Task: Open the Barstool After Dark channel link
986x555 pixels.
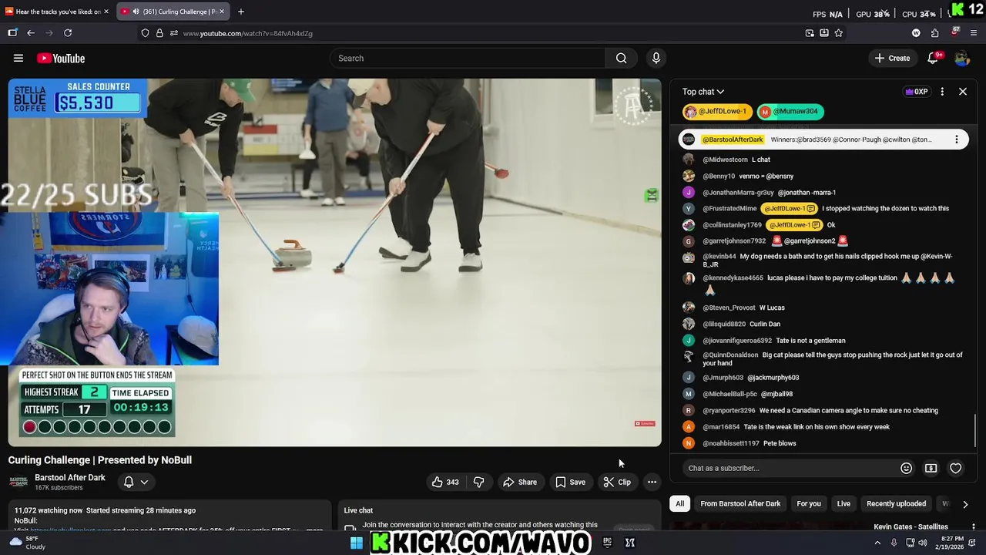Action: 70,478
